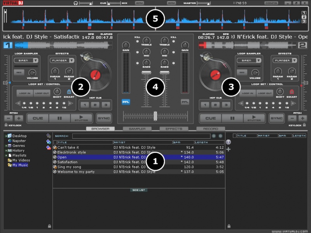The height and width of the screenshot is (233, 311).
Task: Click the red plus folder icon beside Genres
Action: [x=48, y=148]
